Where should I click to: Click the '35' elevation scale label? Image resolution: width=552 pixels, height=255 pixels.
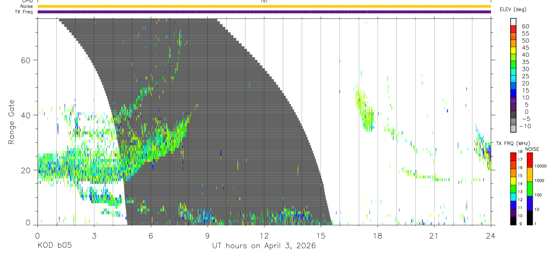tap(525, 62)
